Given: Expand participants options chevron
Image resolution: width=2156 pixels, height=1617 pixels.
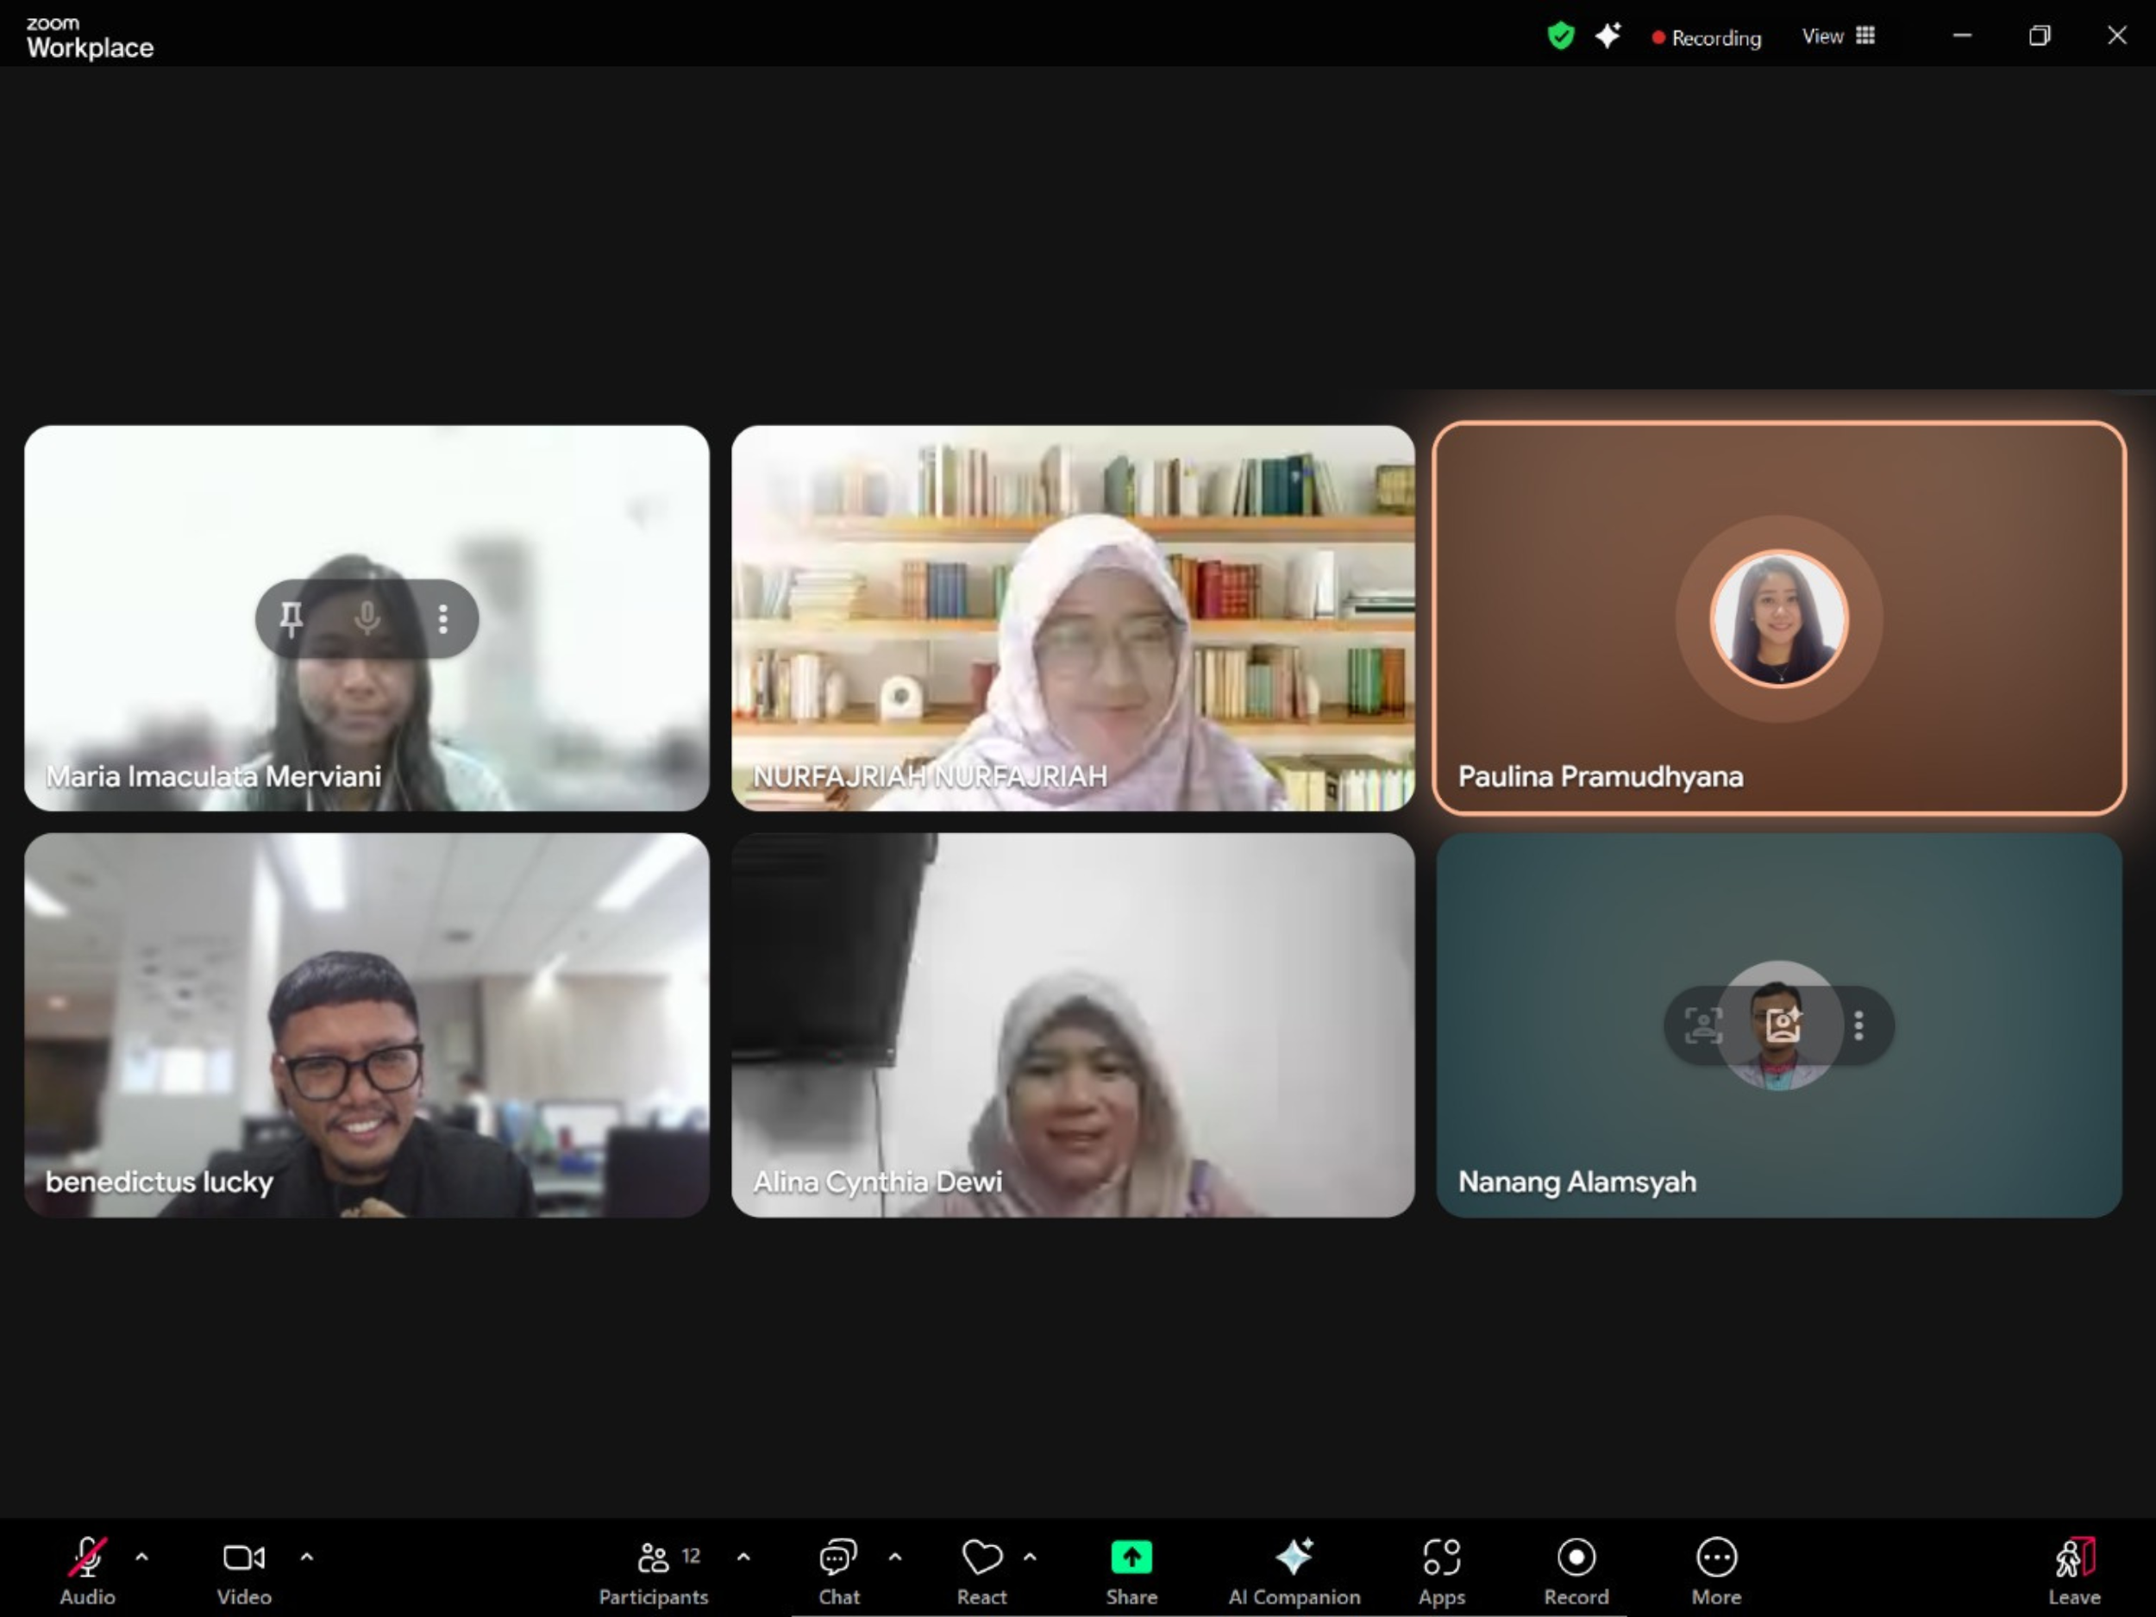Looking at the screenshot, I should [x=743, y=1557].
